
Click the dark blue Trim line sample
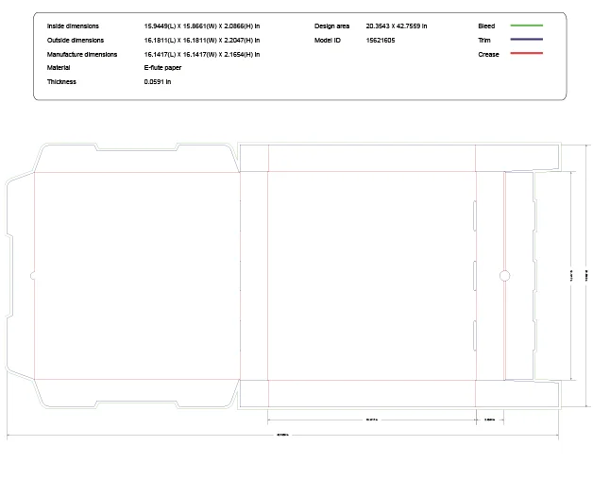point(526,41)
